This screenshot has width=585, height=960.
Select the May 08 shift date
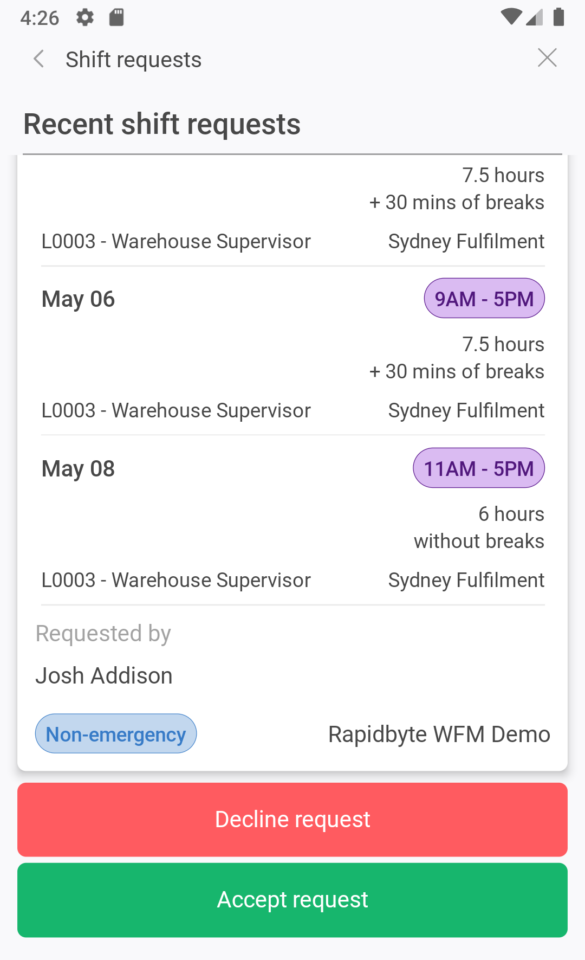click(79, 469)
